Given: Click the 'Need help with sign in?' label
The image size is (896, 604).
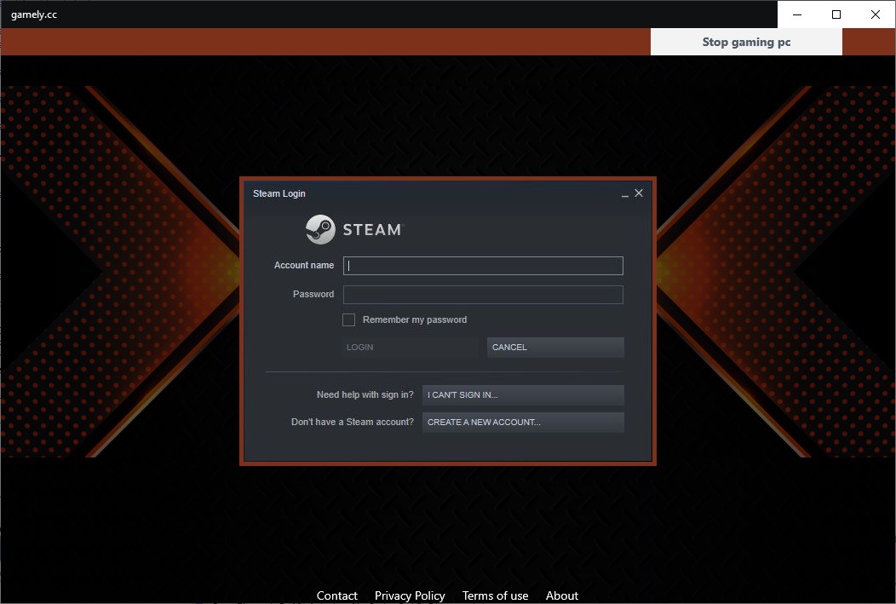Looking at the screenshot, I should (x=365, y=394).
